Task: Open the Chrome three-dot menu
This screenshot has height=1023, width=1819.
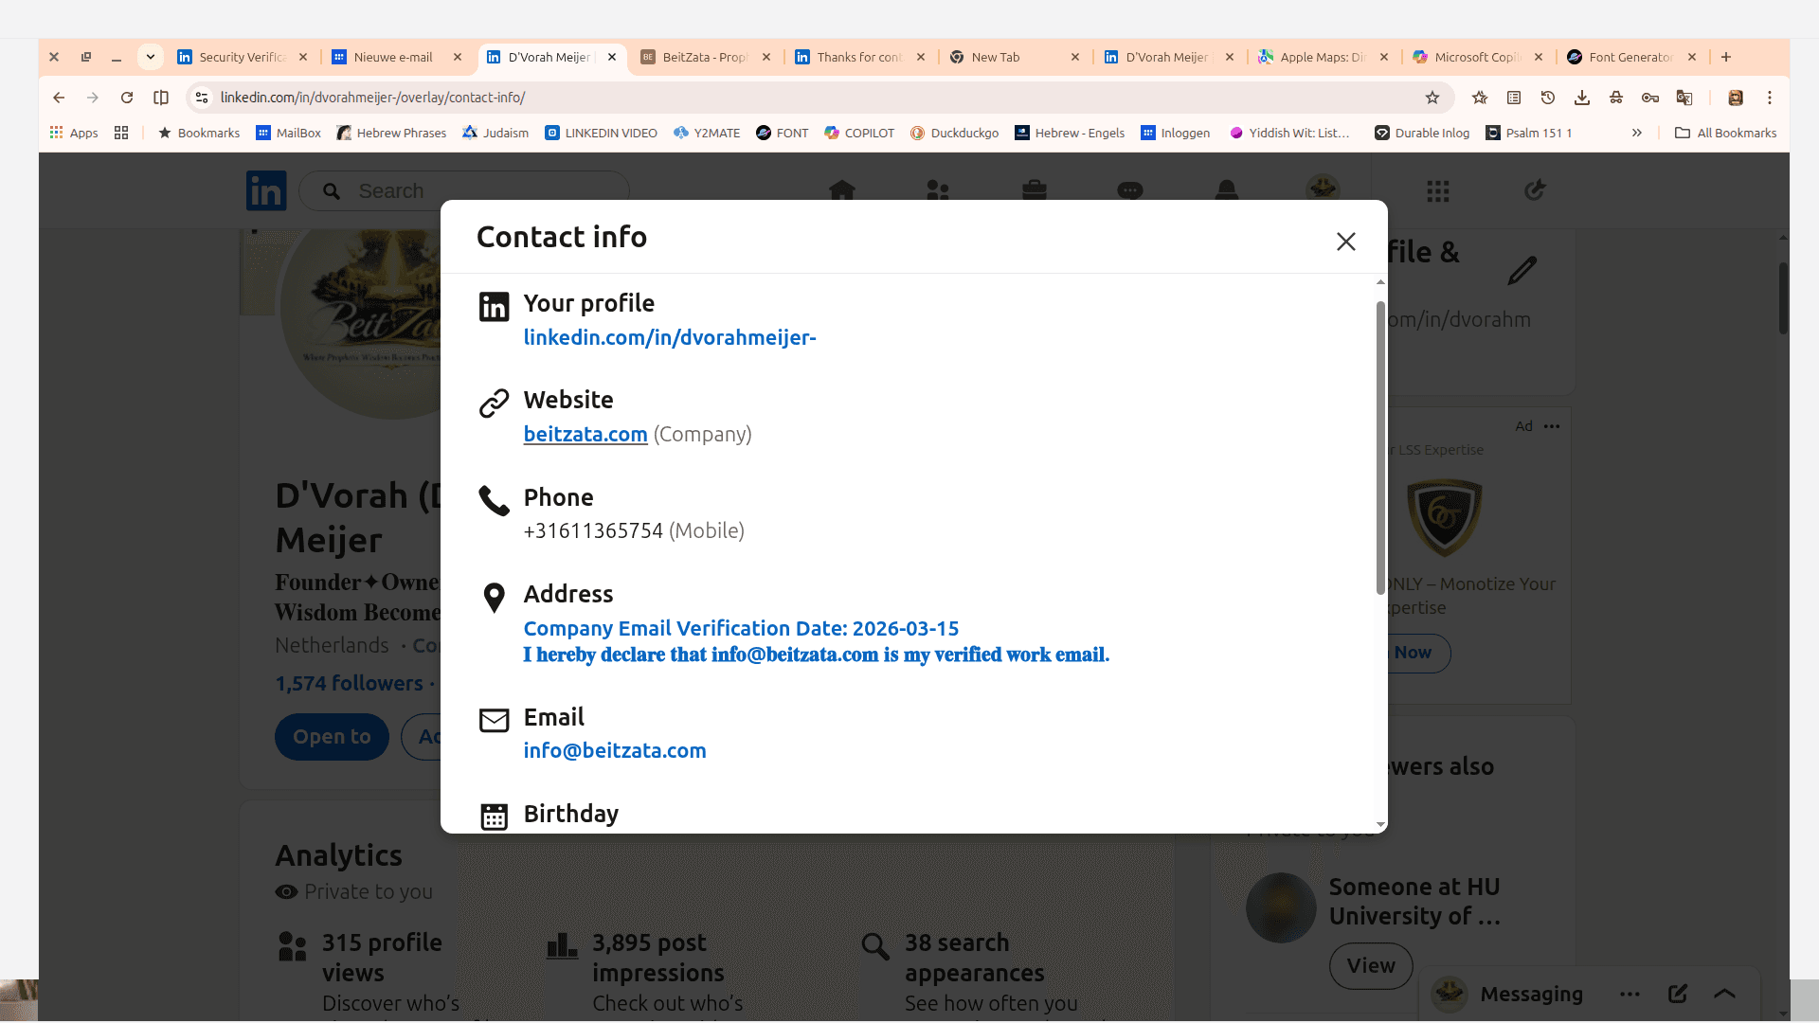Action: (1769, 97)
